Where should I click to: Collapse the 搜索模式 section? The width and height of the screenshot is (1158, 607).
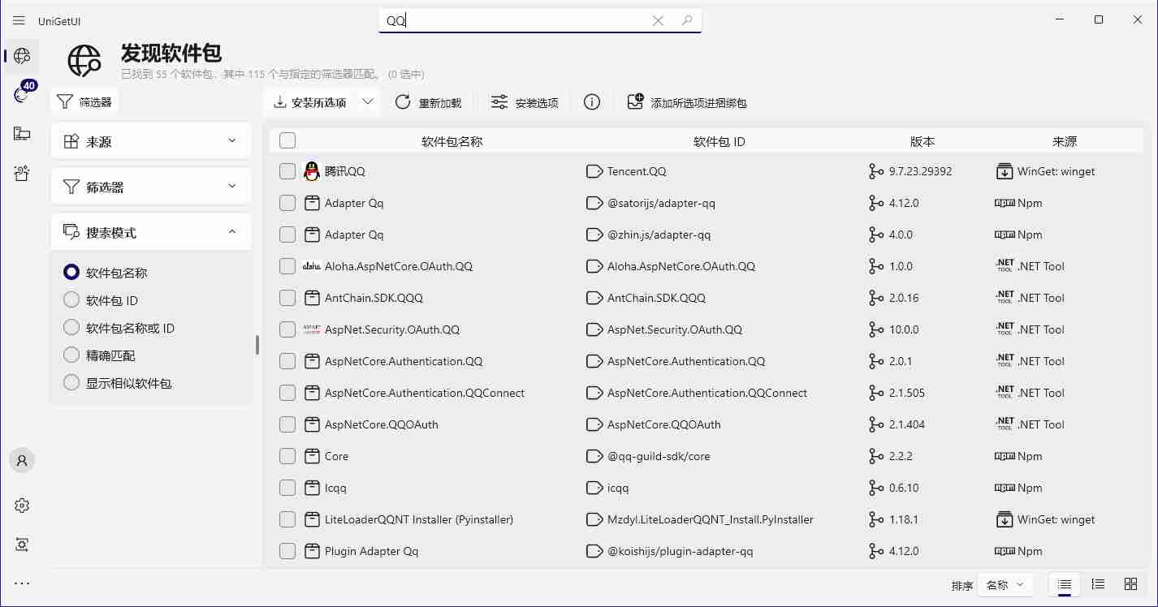(x=151, y=232)
